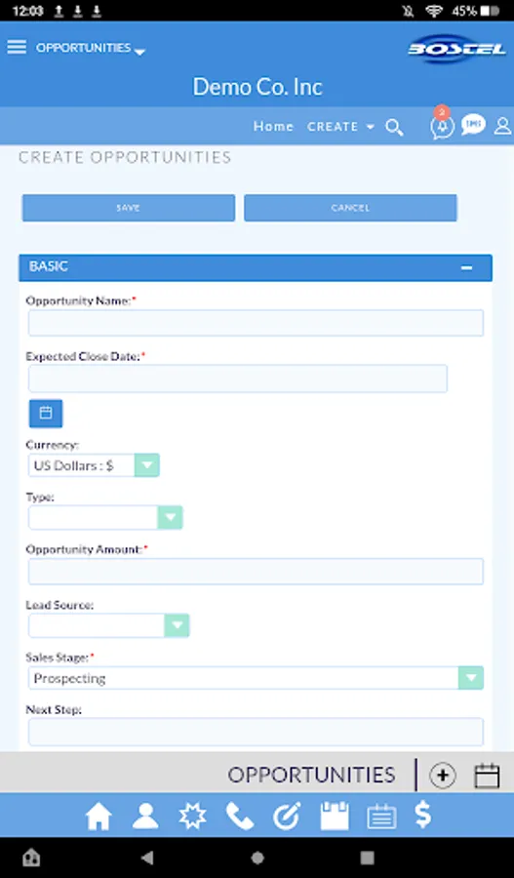The height and width of the screenshot is (878, 514).
Task: Open the search magnifier icon
Action: point(394,127)
